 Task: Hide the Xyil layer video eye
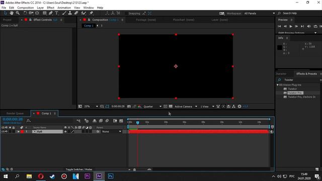coord(3,132)
